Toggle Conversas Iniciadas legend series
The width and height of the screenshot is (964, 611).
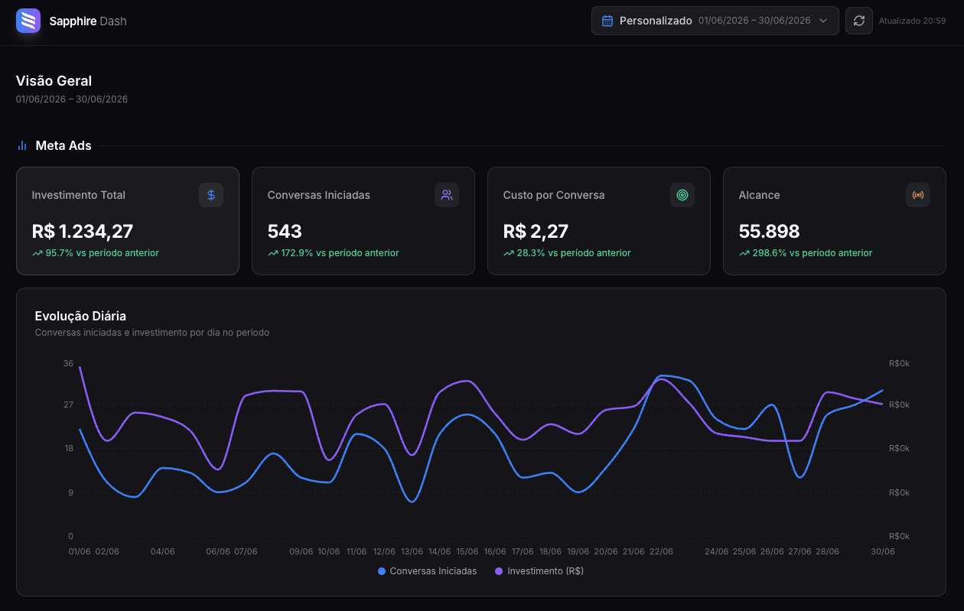point(427,571)
